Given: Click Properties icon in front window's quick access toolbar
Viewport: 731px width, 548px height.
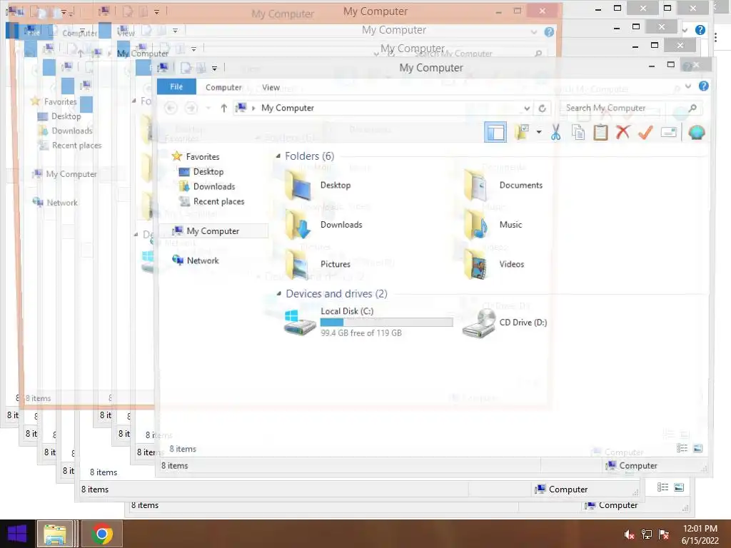Looking at the screenshot, I should tap(186, 68).
